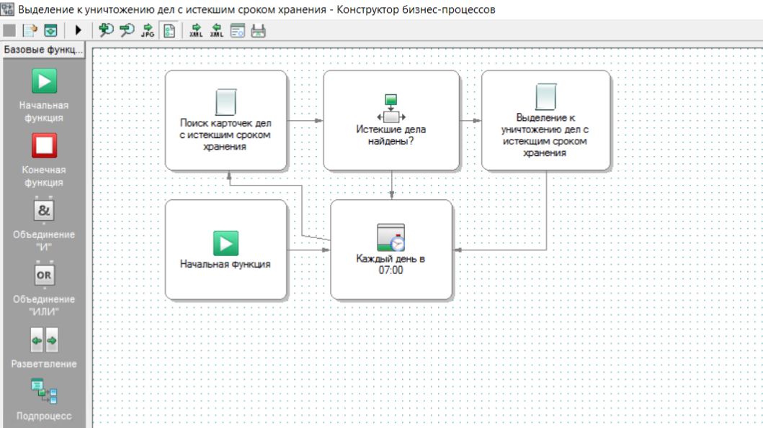The height and width of the screenshot is (428, 763).
Task: Select Начальная функция in the palette
Action: pos(44,81)
